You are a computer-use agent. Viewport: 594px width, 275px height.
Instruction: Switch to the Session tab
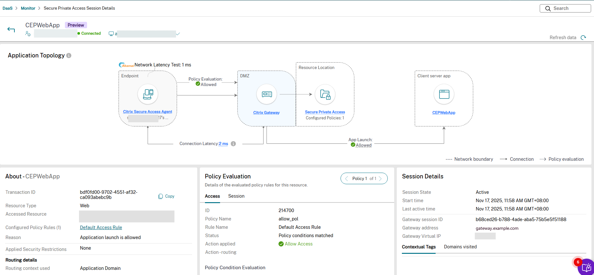(236, 196)
